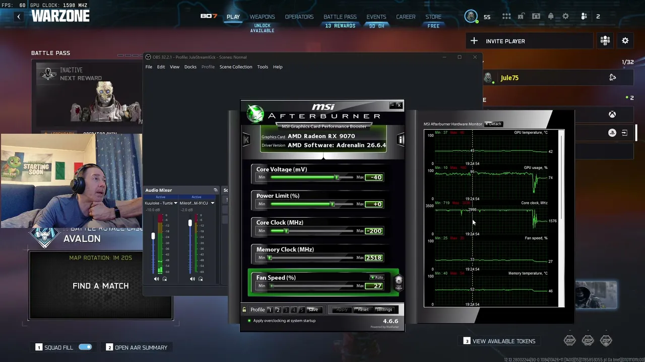Click the padlock icon in Warzone top bar
645x362 pixels.
pyautogui.click(x=521, y=17)
